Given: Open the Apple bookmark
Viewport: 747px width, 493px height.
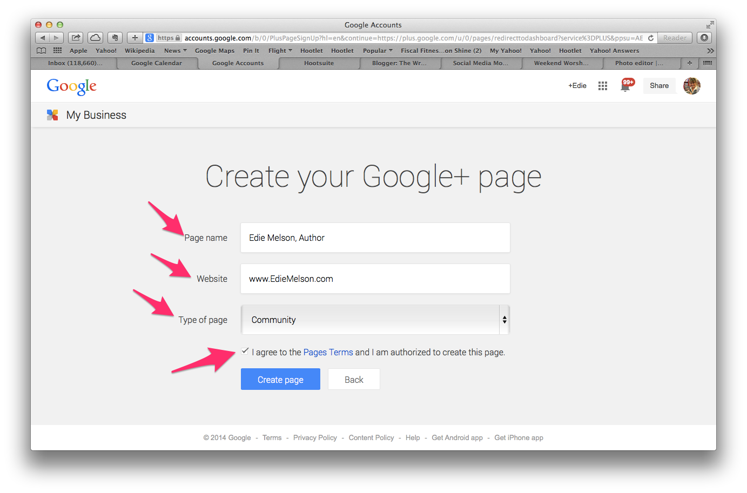Looking at the screenshot, I should pyautogui.click(x=78, y=51).
